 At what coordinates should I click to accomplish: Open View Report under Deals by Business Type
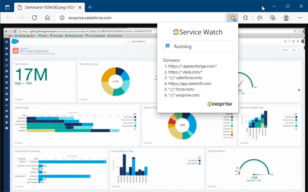coord(115,186)
